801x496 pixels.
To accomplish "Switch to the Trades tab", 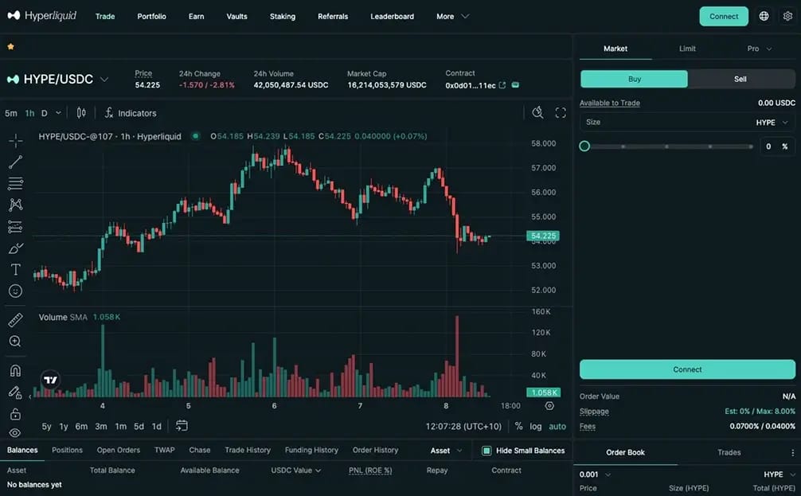I will pyautogui.click(x=729, y=452).
